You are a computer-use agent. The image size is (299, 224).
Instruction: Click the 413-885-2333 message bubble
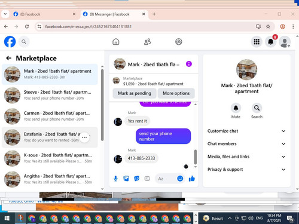[141, 158]
